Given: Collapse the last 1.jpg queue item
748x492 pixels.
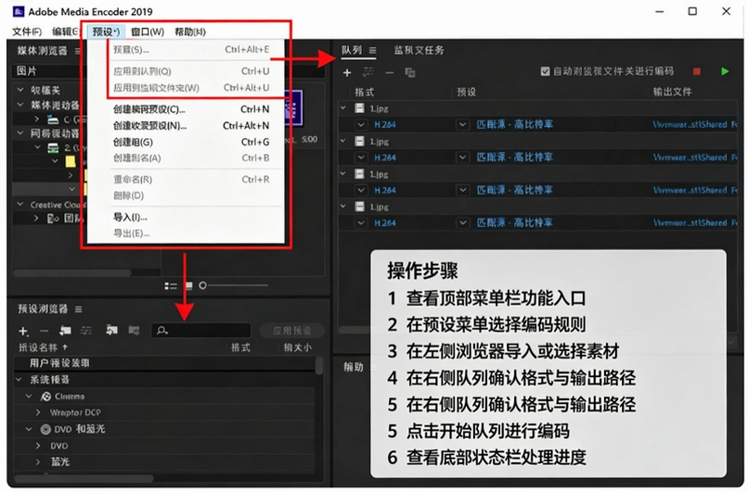Looking at the screenshot, I should (x=343, y=207).
